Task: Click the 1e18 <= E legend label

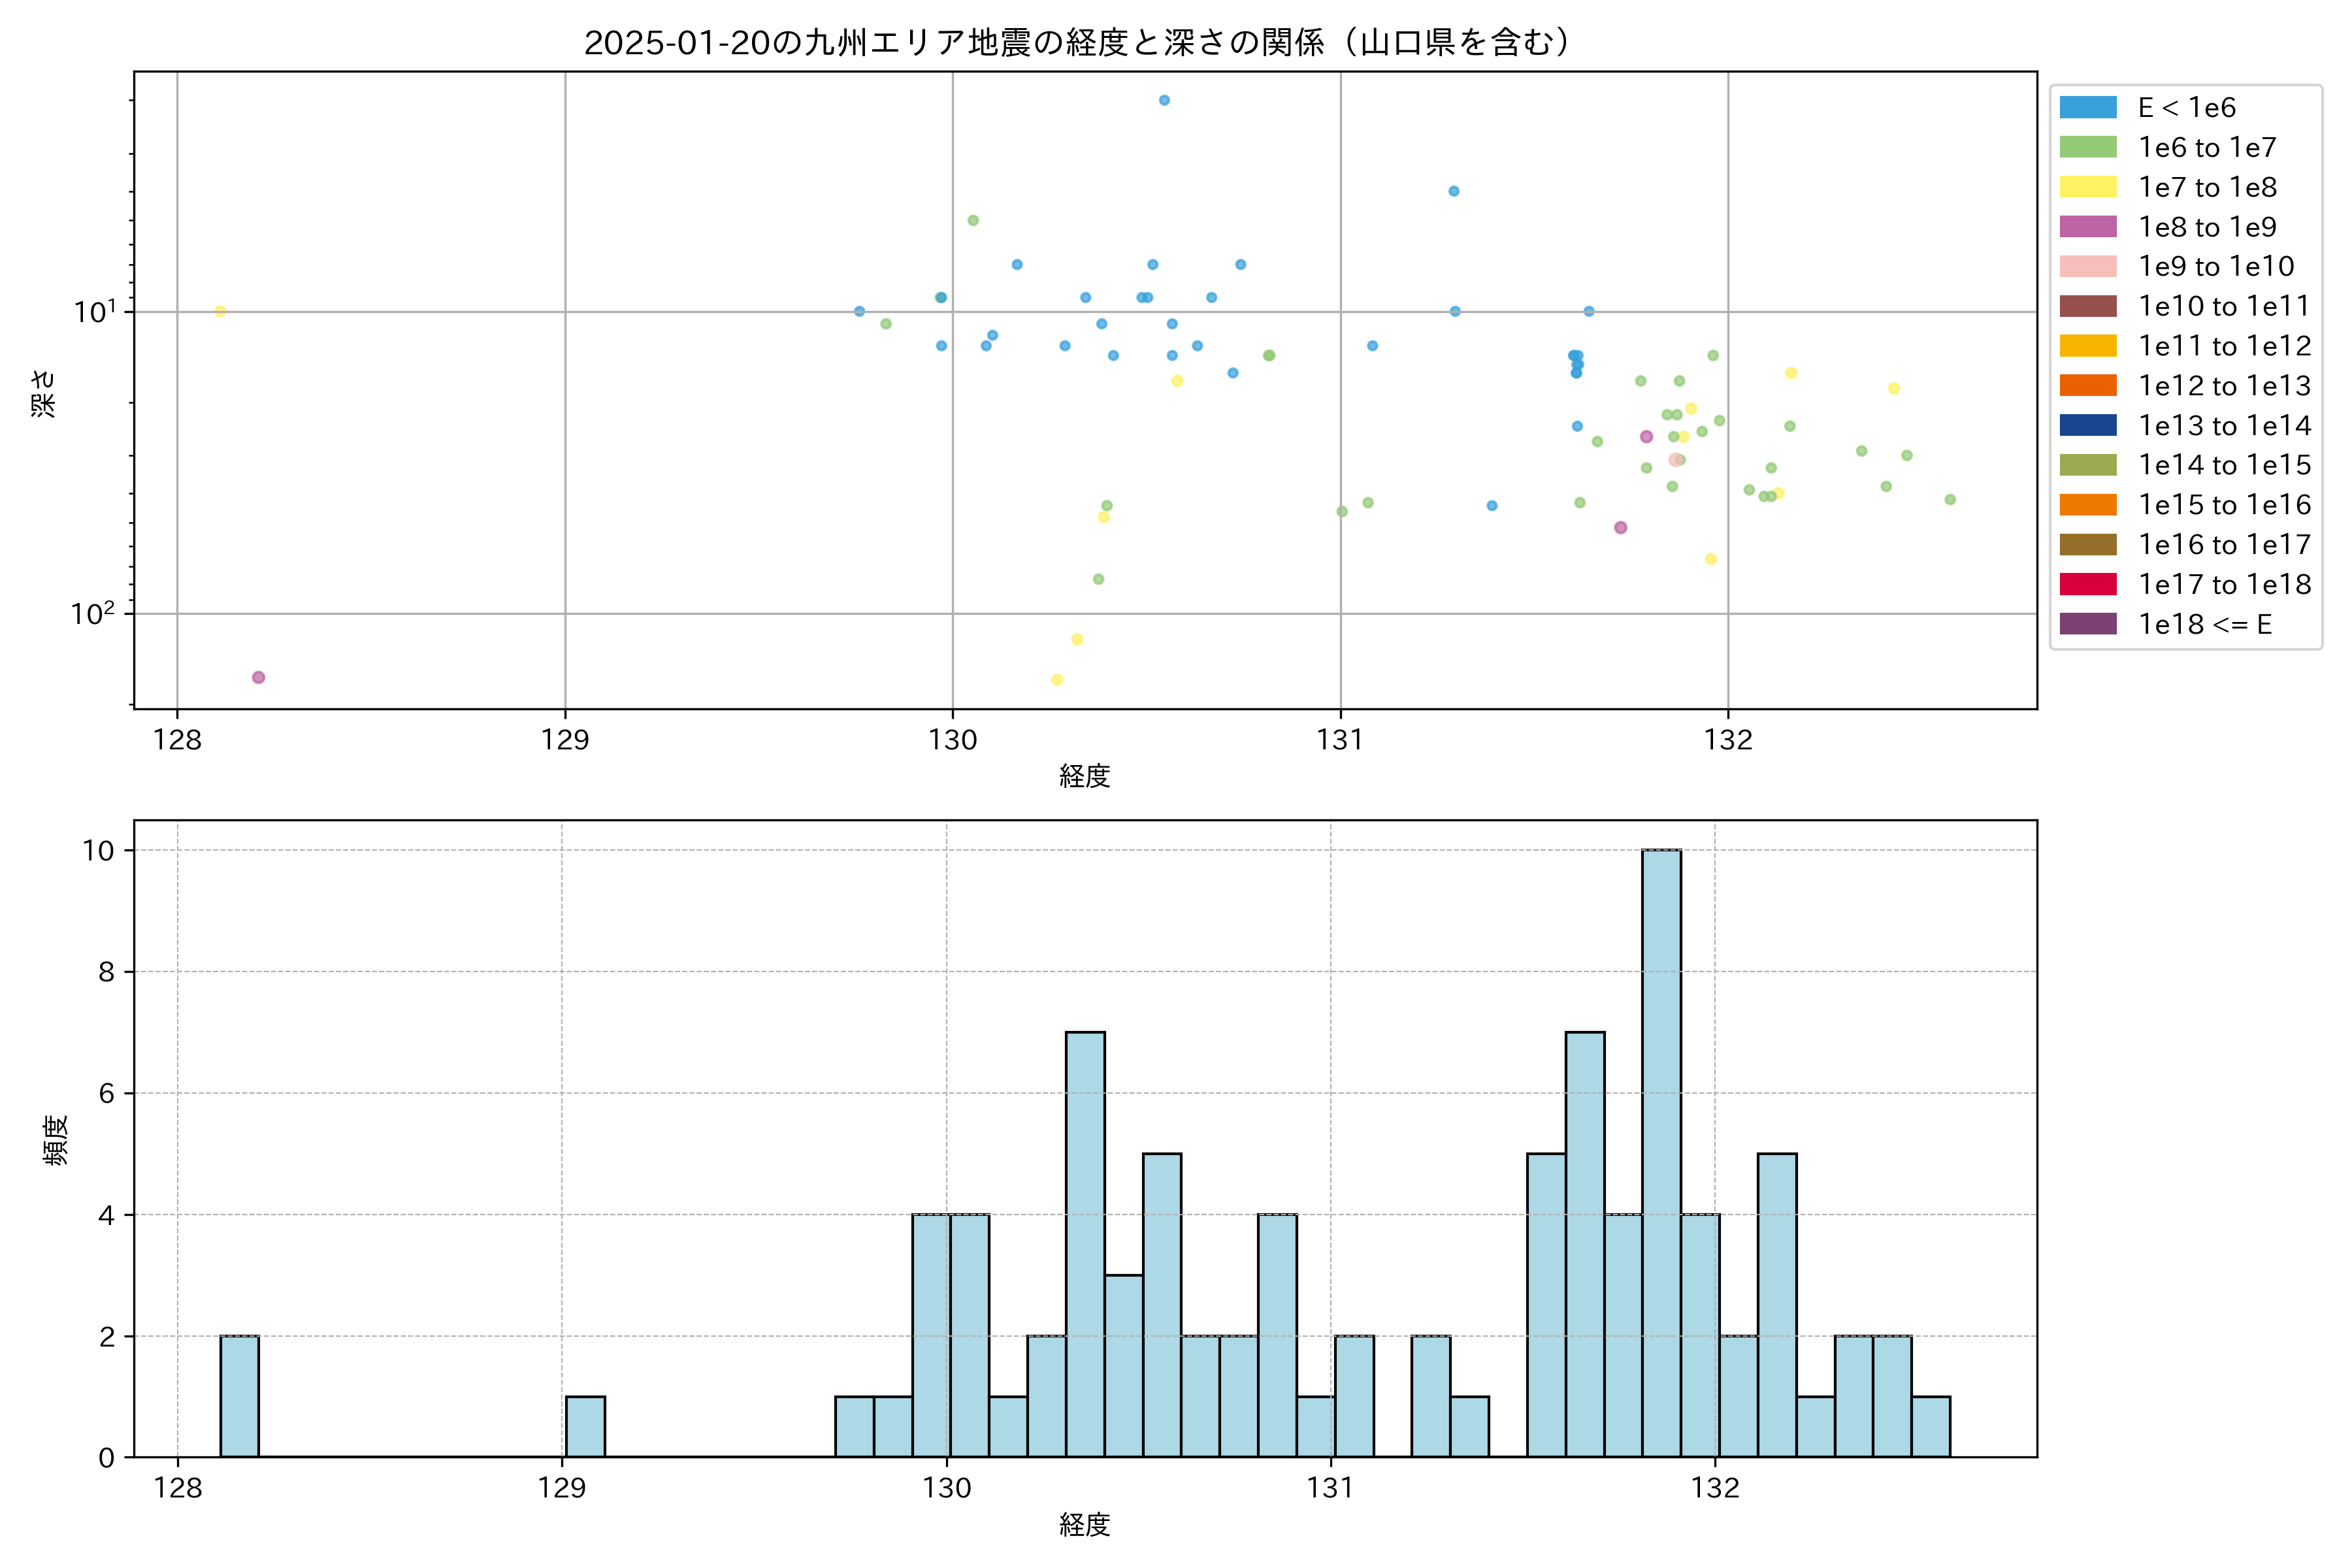Action: pos(2204,624)
